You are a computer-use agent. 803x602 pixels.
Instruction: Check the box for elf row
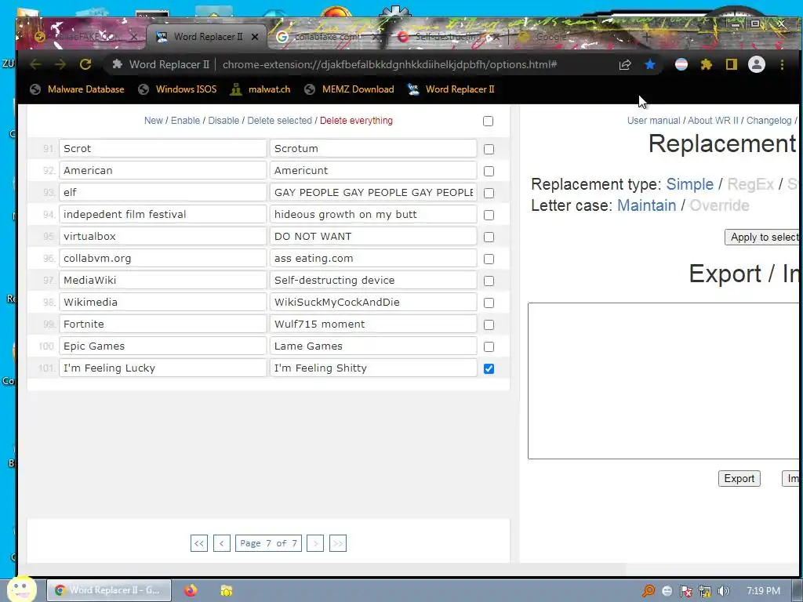pyautogui.click(x=489, y=193)
